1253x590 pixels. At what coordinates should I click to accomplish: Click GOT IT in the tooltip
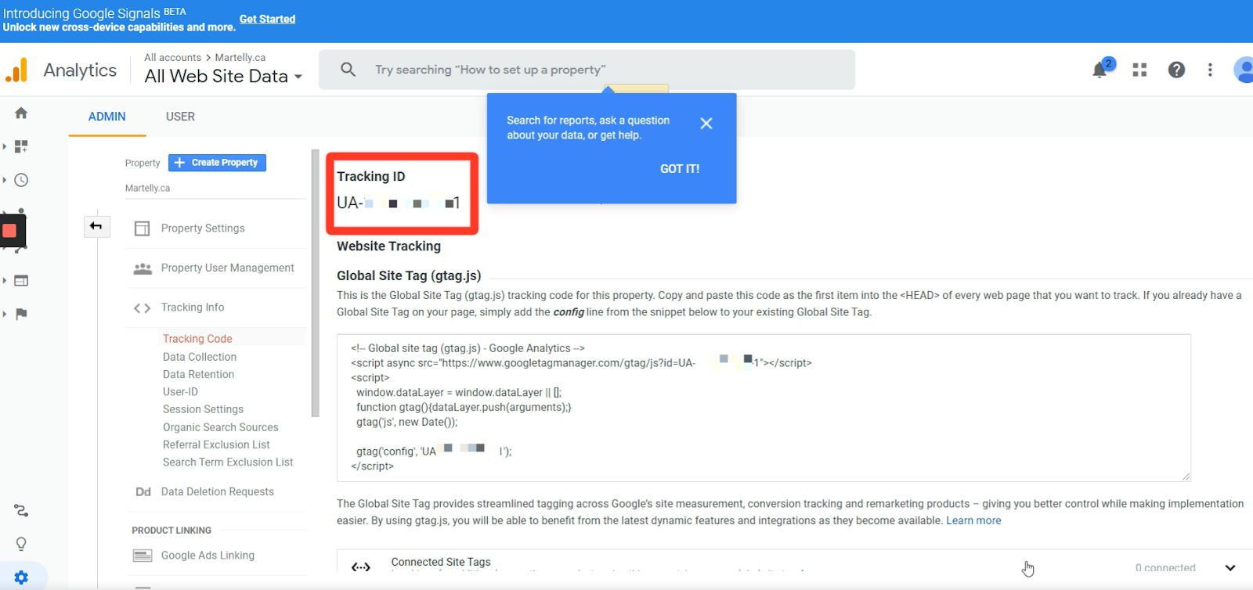680,169
